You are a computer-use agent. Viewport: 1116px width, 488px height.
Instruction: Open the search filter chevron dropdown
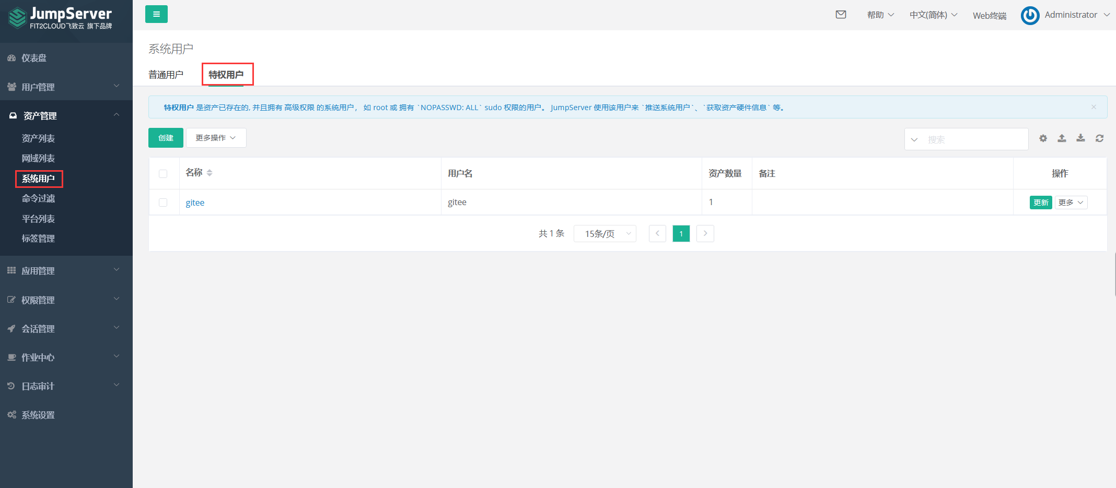point(914,140)
